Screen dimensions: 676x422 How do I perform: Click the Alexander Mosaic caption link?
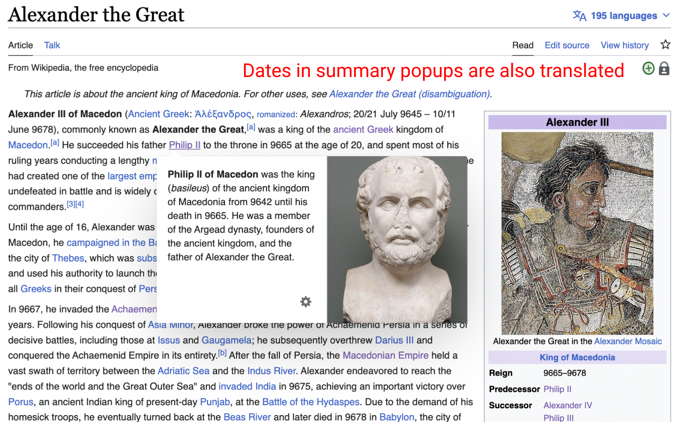point(628,341)
